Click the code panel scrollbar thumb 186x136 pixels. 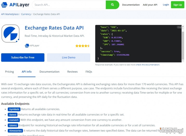click(183, 46)
